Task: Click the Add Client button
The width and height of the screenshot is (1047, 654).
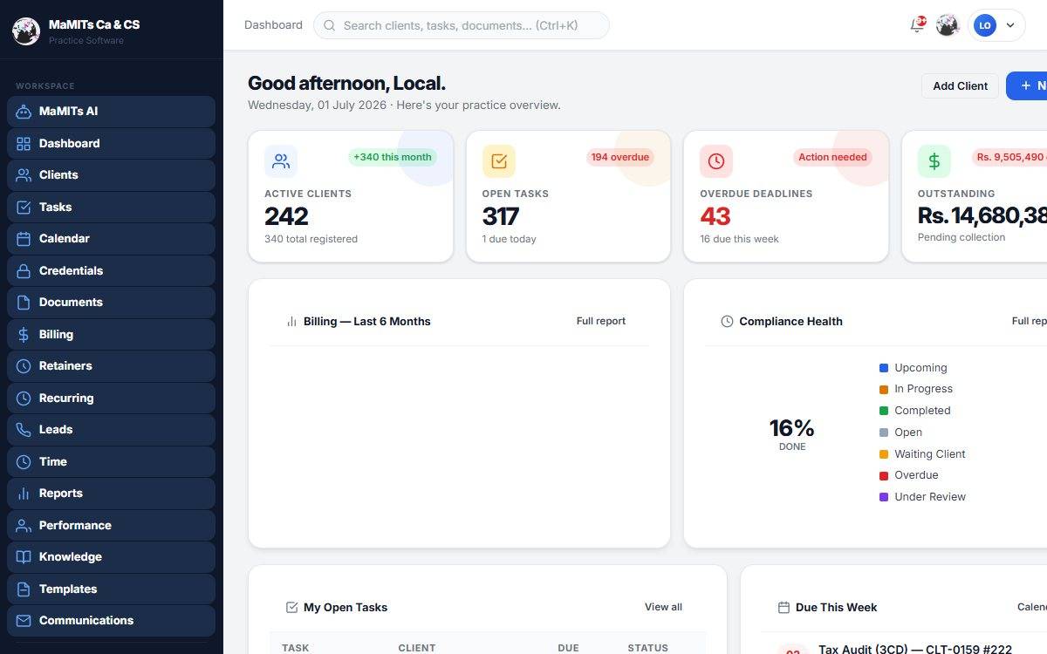Action: pos(960,85)
